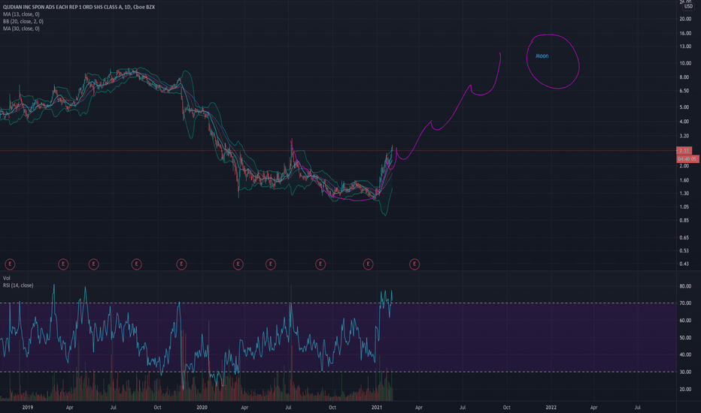Click the earnings marker dated November 2019
Viewport: 701px width, 413px height.
point(181,264)
